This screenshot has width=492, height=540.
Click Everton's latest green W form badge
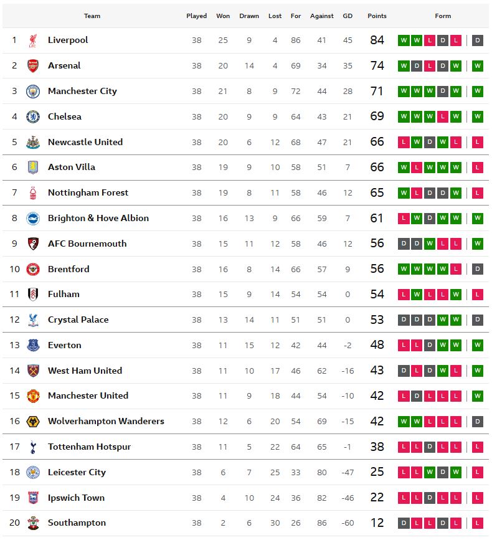[x=478, y=345]
